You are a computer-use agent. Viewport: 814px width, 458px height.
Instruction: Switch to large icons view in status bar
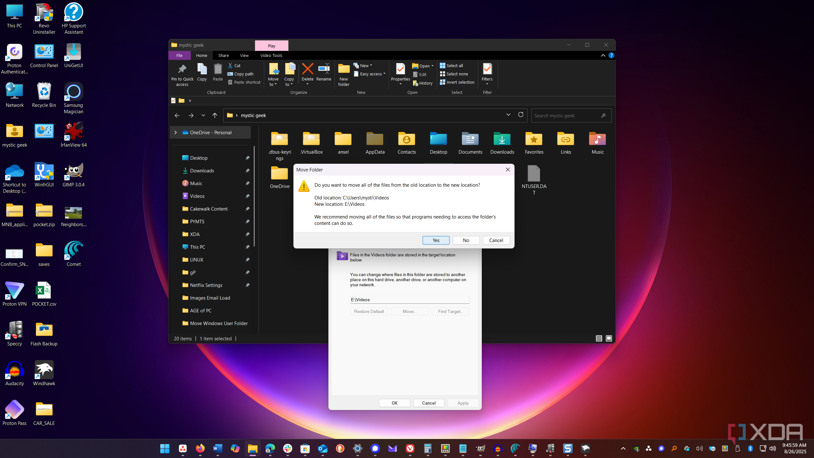609,338
